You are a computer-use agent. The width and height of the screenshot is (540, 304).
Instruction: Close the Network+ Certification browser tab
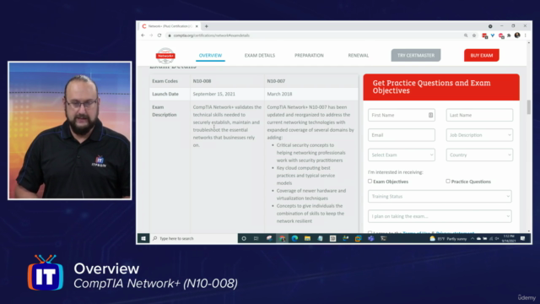click(197, 26)
